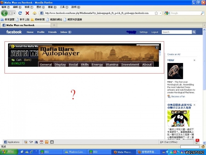Viewport: 206px width, 155px height.
Task: Go to the Firefox home page icon
Action: click(34, 13)
